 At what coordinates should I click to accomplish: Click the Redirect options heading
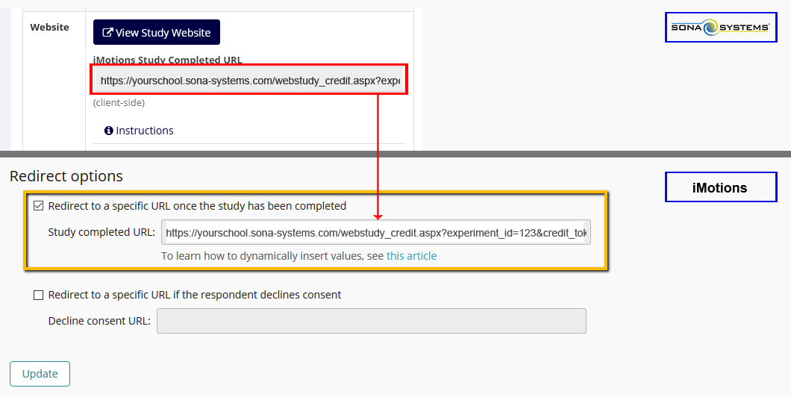(x=66, y=176)
